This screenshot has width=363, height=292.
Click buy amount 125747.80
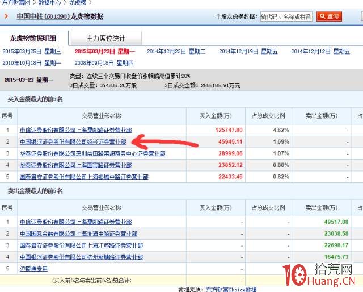point(229,130)
